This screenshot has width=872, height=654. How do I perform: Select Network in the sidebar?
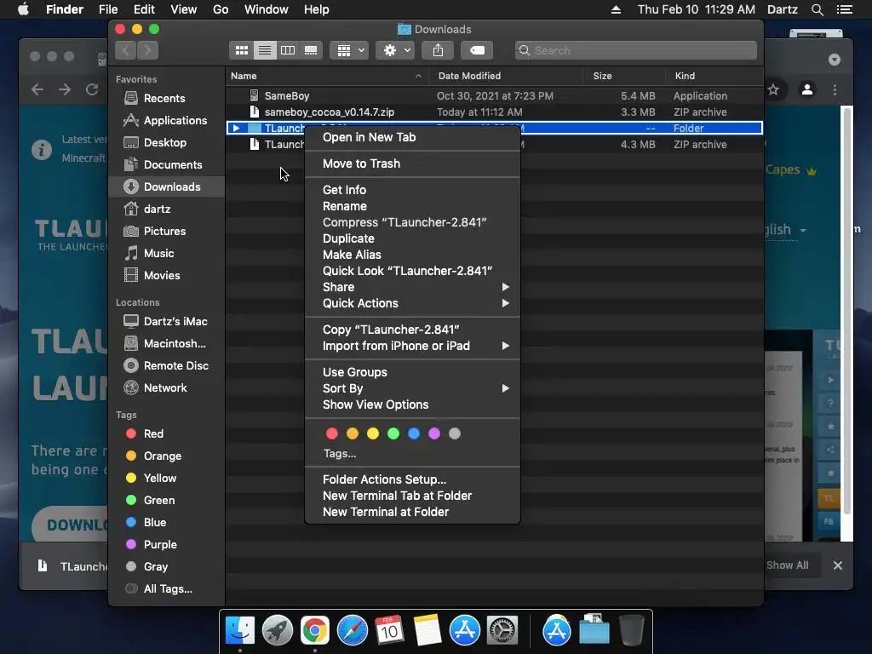(x=166, y=388)
